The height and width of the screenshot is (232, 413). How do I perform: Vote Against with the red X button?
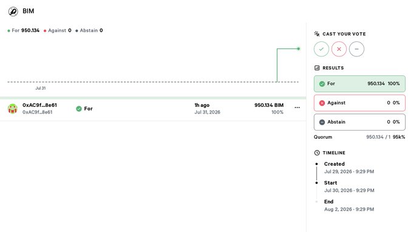[x=339, y=49]
